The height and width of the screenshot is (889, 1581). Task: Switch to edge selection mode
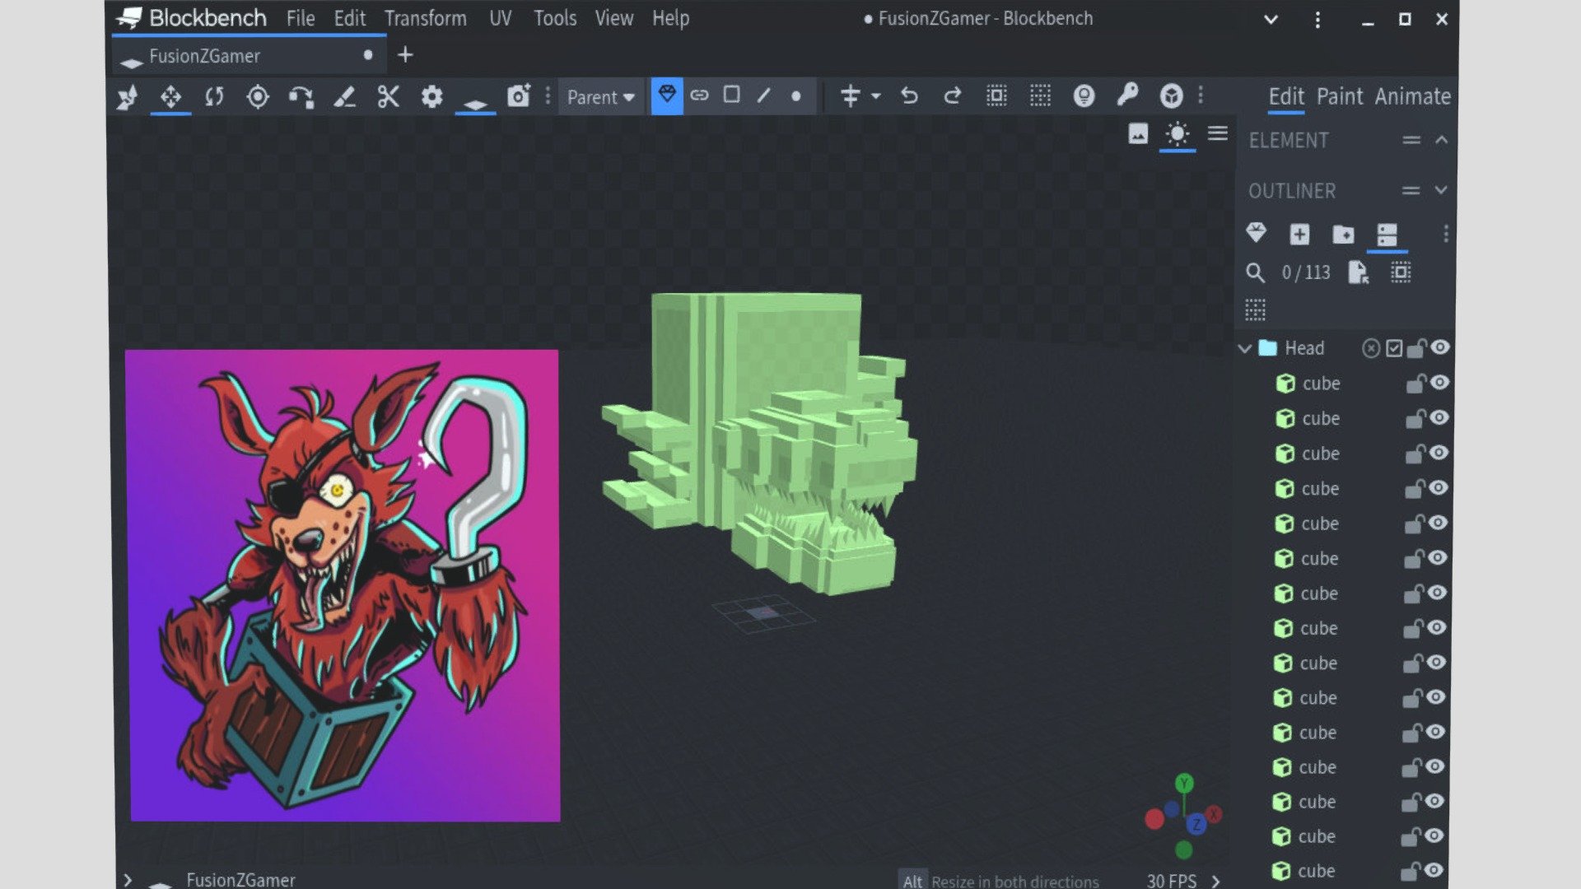tap(764, 95)
